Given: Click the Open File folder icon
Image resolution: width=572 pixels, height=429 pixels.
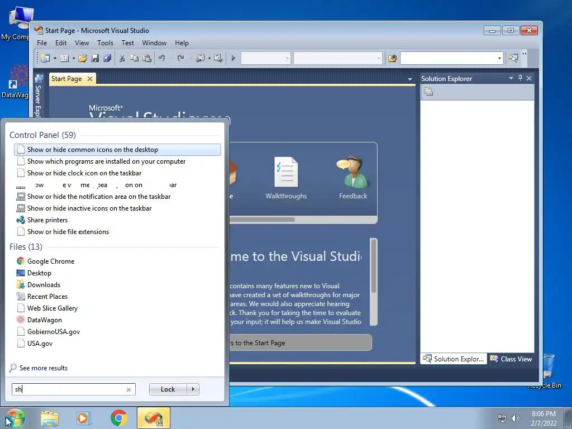Looking at the screenshot, I should (x=83, y=58).
